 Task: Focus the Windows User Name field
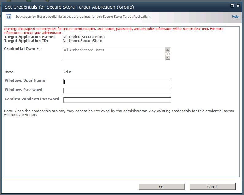point(117,81)
